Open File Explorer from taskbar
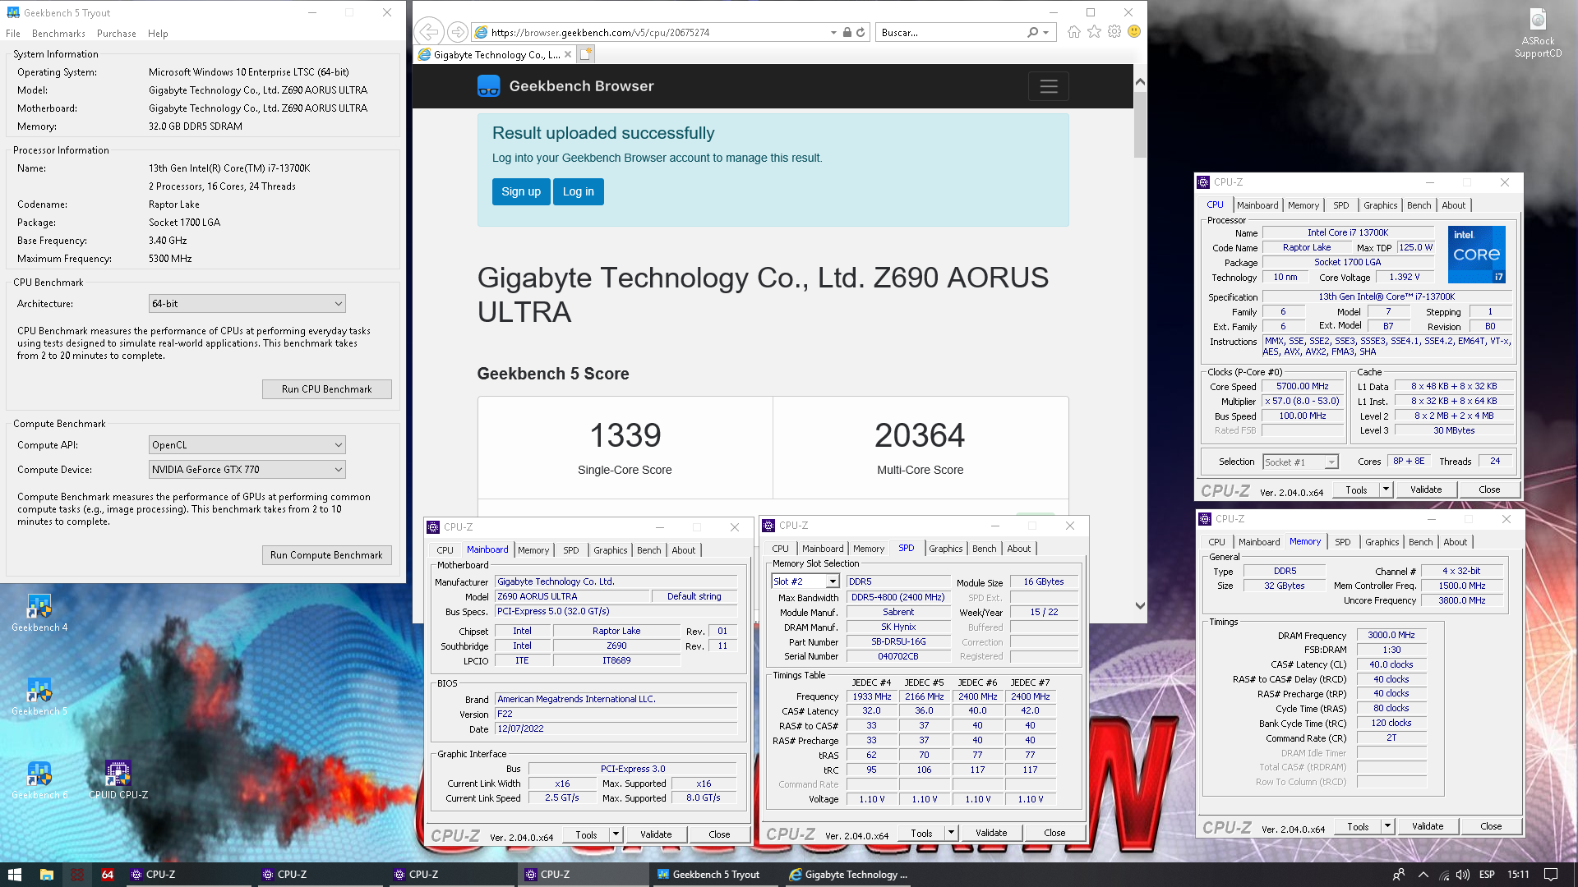 (46, 875)
